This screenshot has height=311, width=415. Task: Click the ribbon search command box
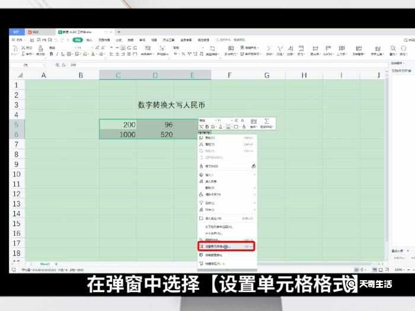pyautogui.click(x=231, y=40)
